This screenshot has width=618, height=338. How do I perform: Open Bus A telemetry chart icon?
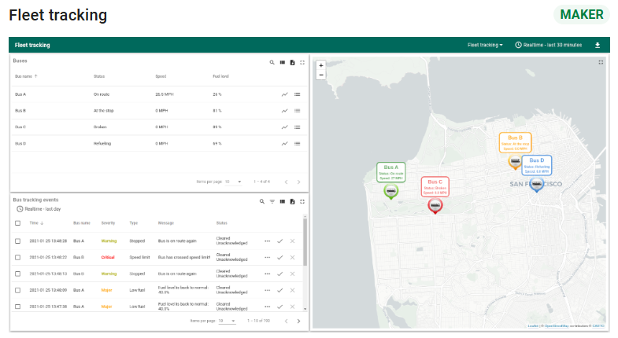point(284,94)
